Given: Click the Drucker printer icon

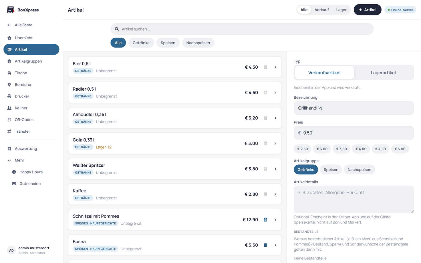Looking at the screenshot, I should coord(9,96).
